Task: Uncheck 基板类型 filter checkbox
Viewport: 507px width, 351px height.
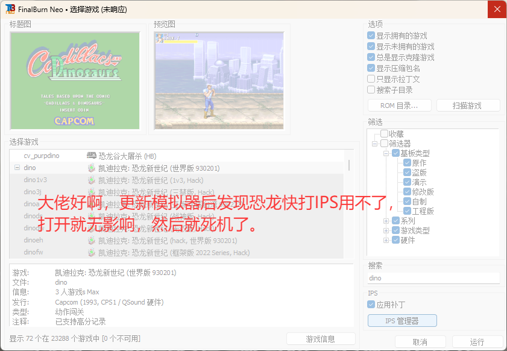Action: pyautogui.click(x=395, y=153)
